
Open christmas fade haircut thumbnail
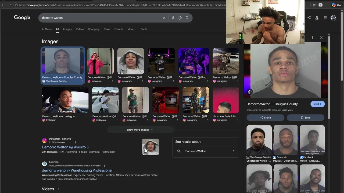pos(226,100)
